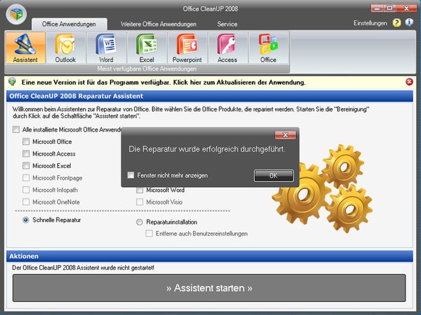Maximize the Office CleanUP window
This screenshot has height=315, width=421.
[x=389, y=8]
